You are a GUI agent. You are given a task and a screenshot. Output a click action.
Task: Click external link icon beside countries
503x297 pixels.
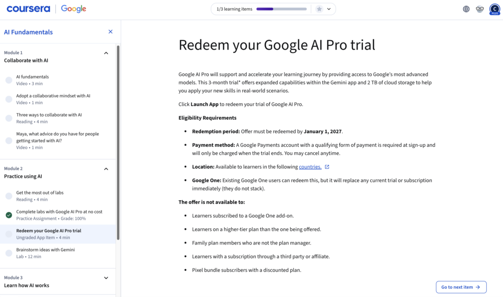pyautogui.click(x=327, y=167)
